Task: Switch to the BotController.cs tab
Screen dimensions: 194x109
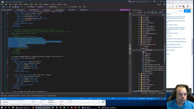Action: 60,10
